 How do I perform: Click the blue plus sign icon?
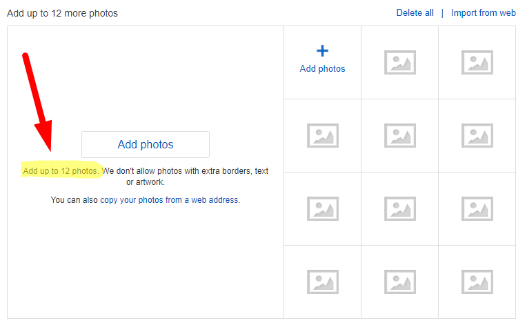tap(322, 51)
